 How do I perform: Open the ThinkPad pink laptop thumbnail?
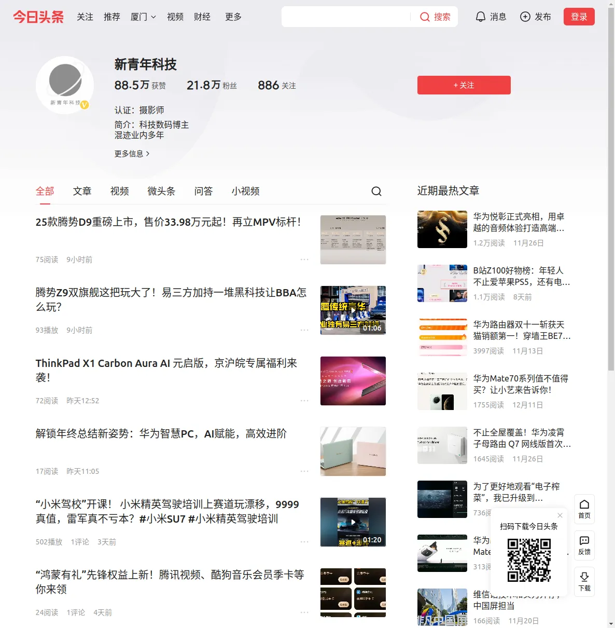[x=353, y=381]
